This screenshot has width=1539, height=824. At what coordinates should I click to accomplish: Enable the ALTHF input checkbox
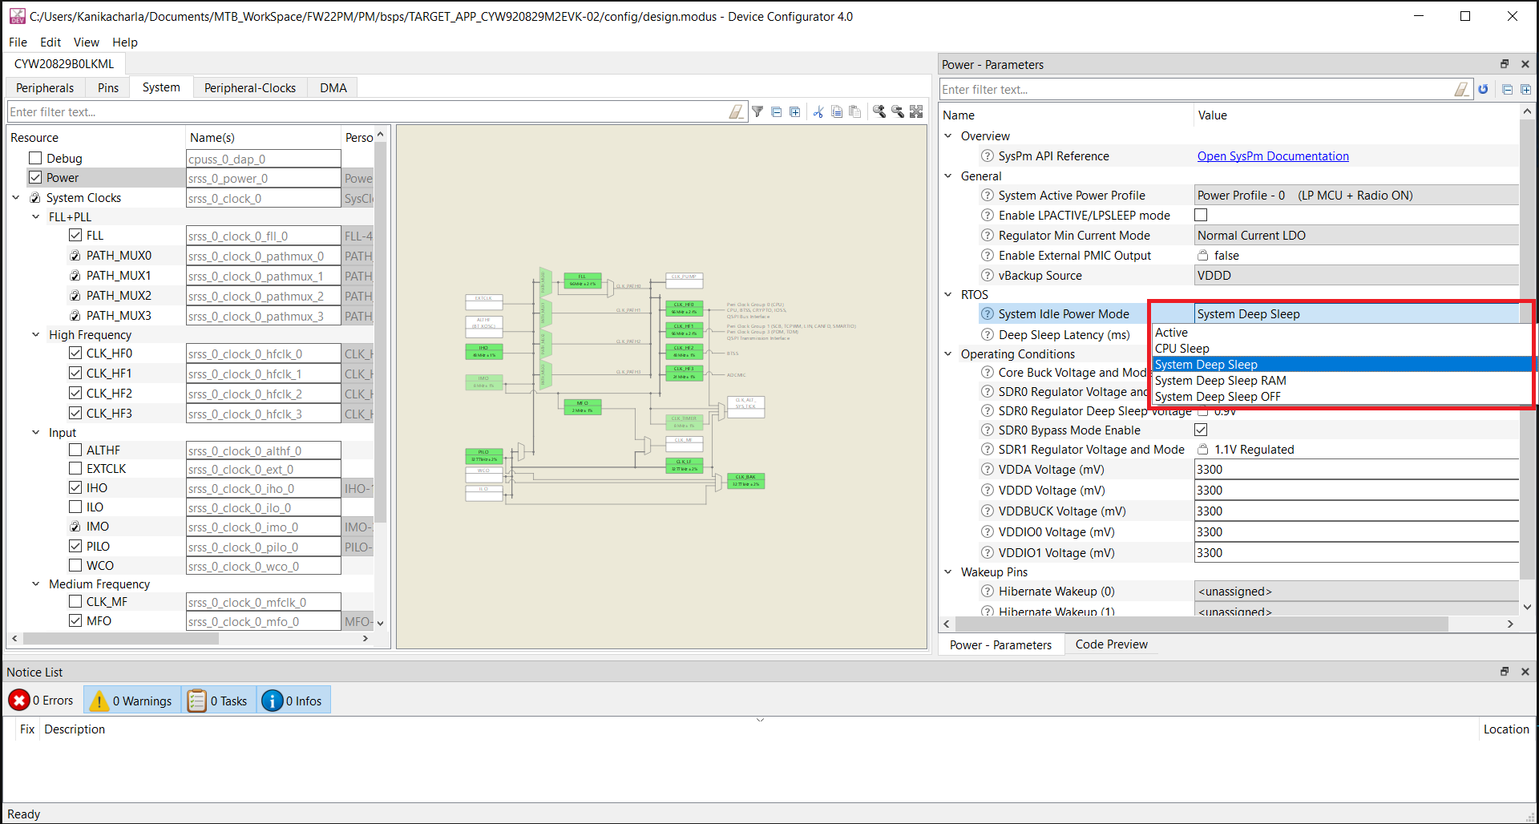pos(75,450)
